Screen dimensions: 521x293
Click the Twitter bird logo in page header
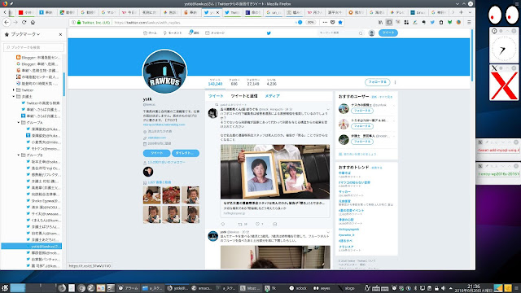pos(269,33)
